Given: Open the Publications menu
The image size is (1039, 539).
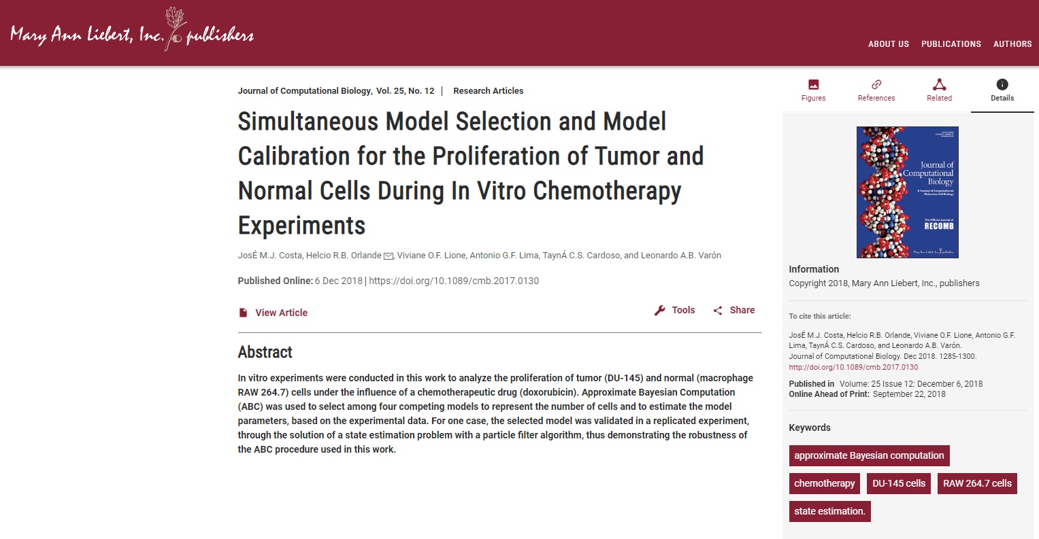Looking at the screenshot, I should click(x=951, y=44).
